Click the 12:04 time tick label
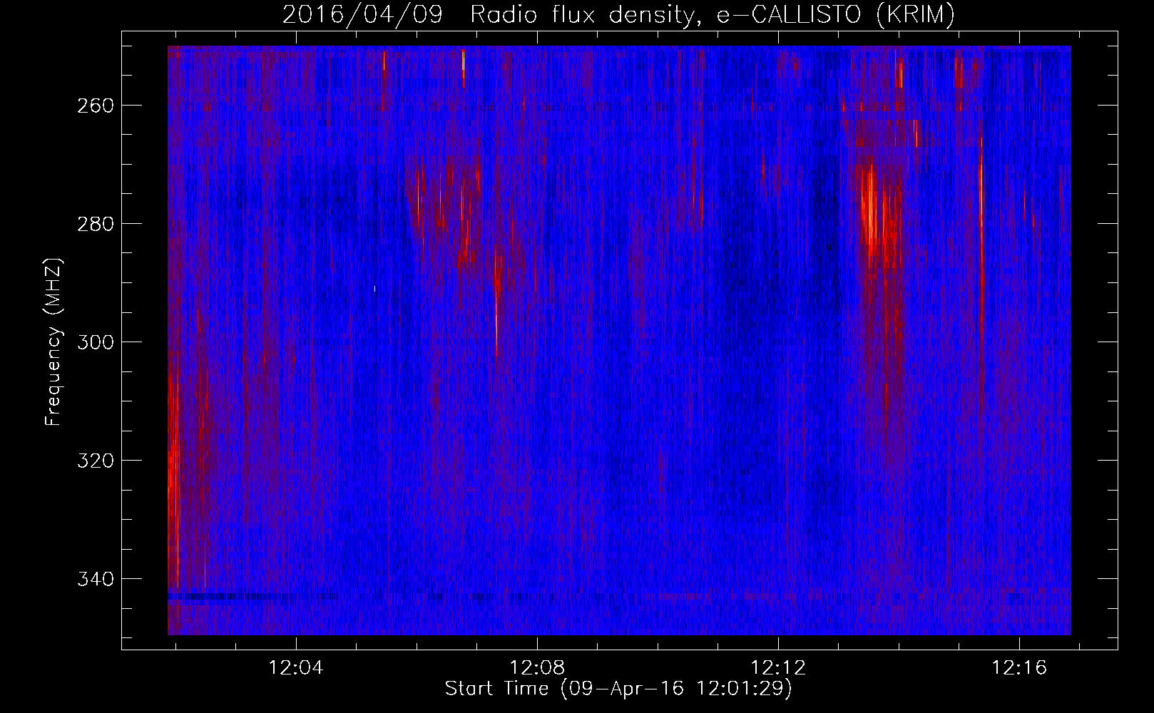Image resolution: width=1154 pixels, height=713 pixels. (x=295, y=668)
